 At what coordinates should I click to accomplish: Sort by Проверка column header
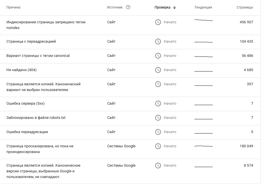tap(162, 7)
